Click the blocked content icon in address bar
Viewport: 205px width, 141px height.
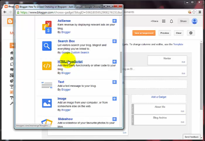190,12
